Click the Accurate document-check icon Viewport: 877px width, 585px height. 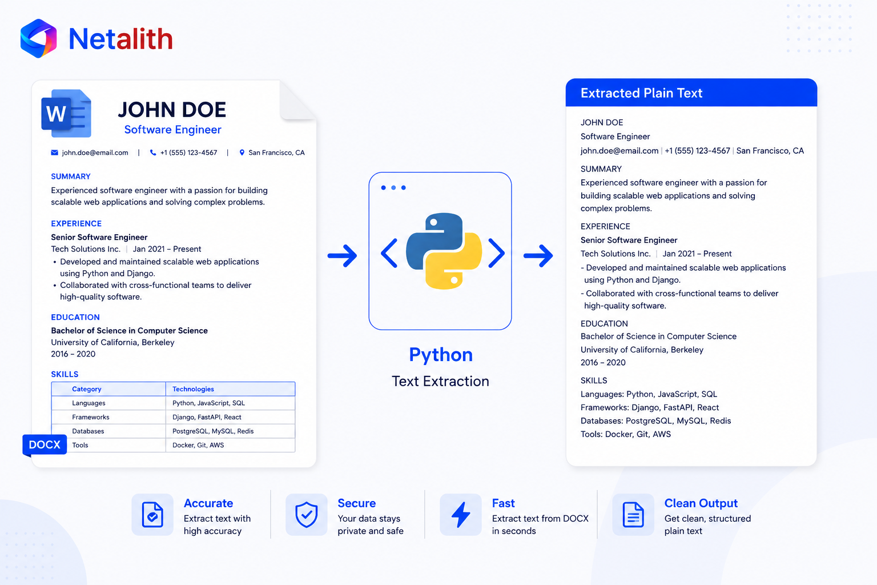click(152, 515)
